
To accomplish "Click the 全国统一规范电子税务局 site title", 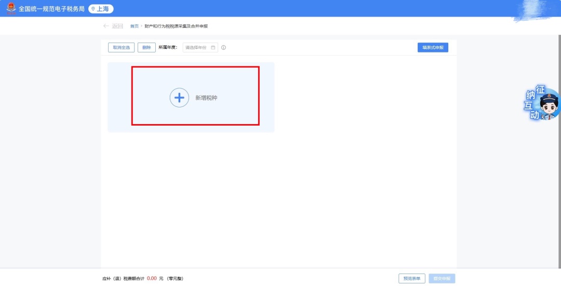I will pyautogui.click(x=51, y=9).
